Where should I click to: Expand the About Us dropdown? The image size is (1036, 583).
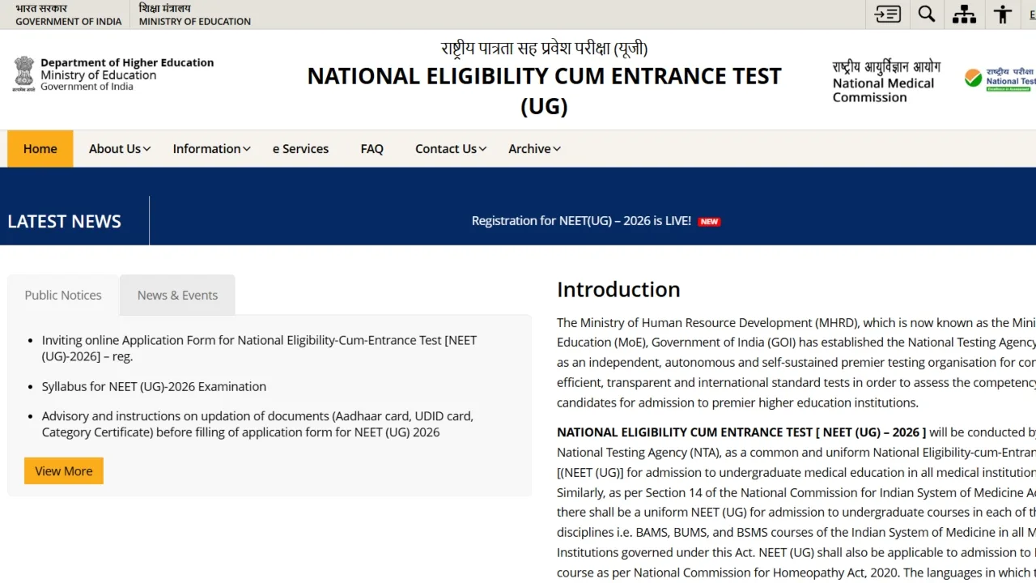click(119, 148)
